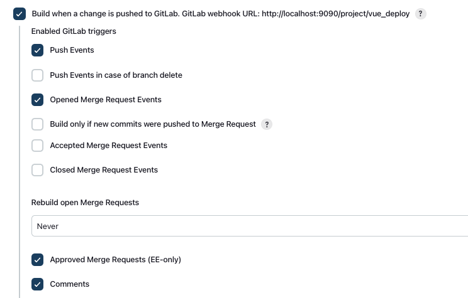Screen dimensions: 468x298
Task: Disable the Push Events checkbox
Action: pyautogui.click(x=38, y=50)
